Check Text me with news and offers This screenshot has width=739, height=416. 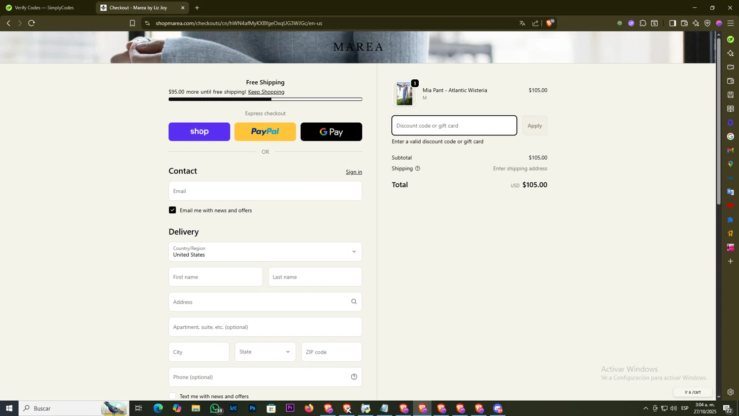tap(172, 396)
